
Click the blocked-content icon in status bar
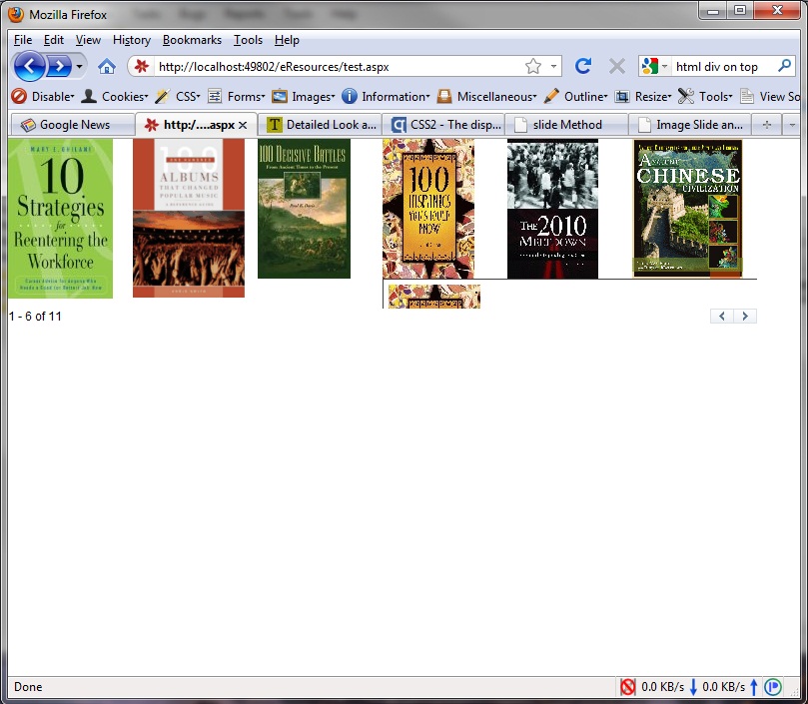[628, 687]
